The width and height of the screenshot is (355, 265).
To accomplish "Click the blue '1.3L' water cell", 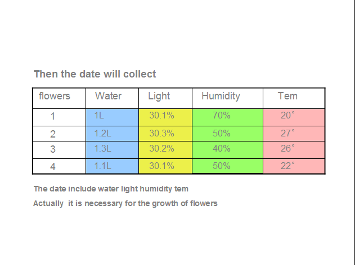I will (113, 150).
